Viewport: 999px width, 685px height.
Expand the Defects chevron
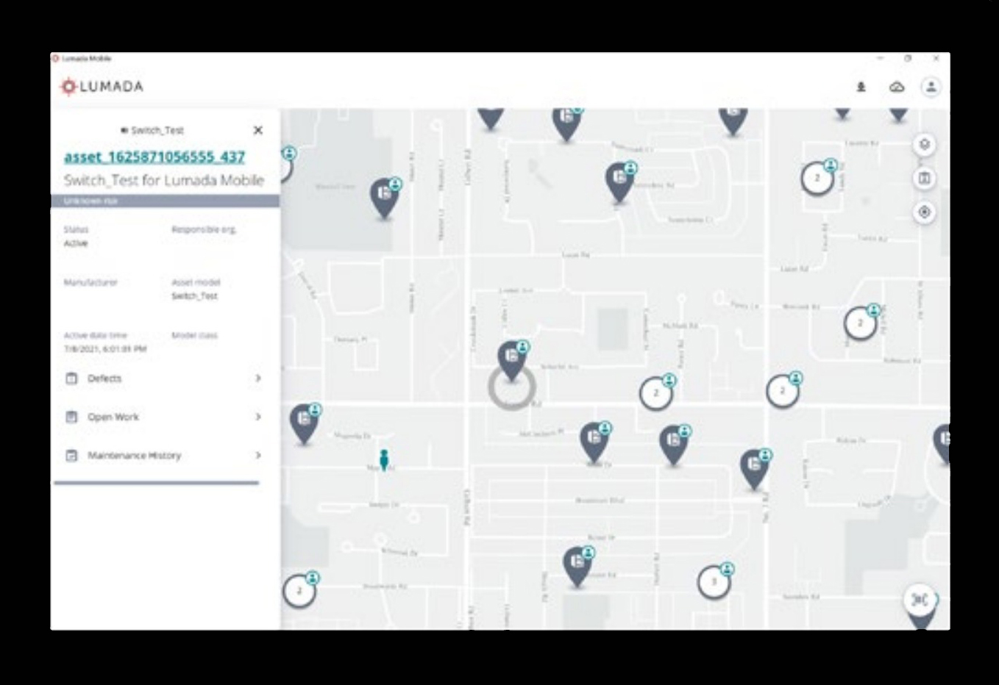click(258, 378)
